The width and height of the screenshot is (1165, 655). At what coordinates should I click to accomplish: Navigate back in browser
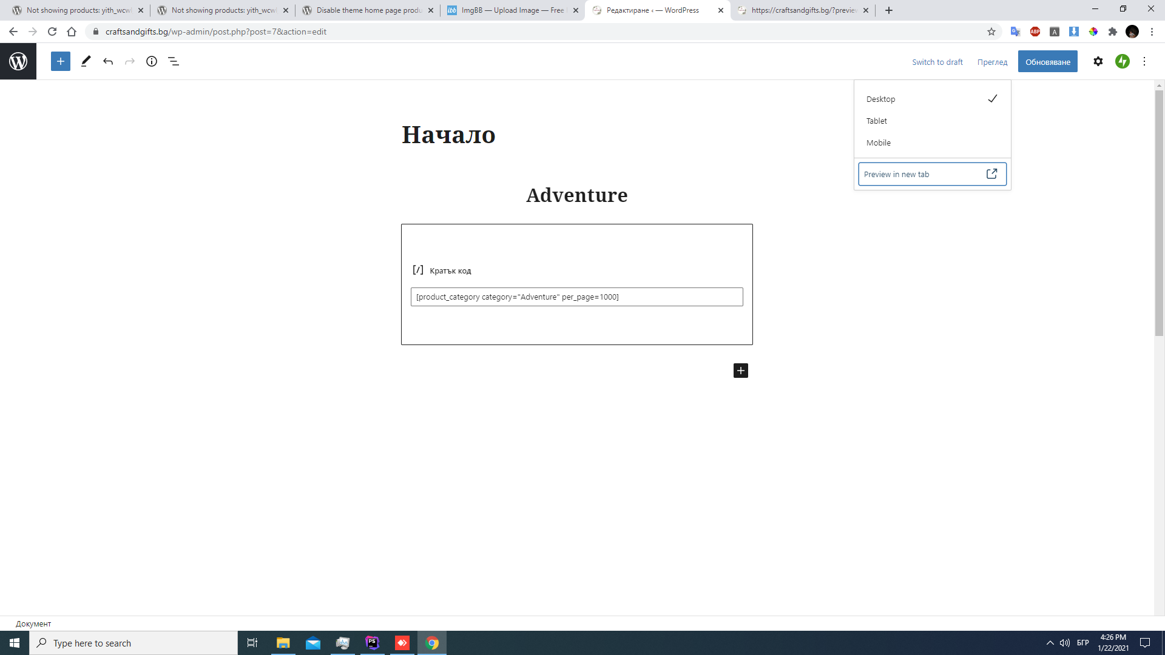[13, 32]
